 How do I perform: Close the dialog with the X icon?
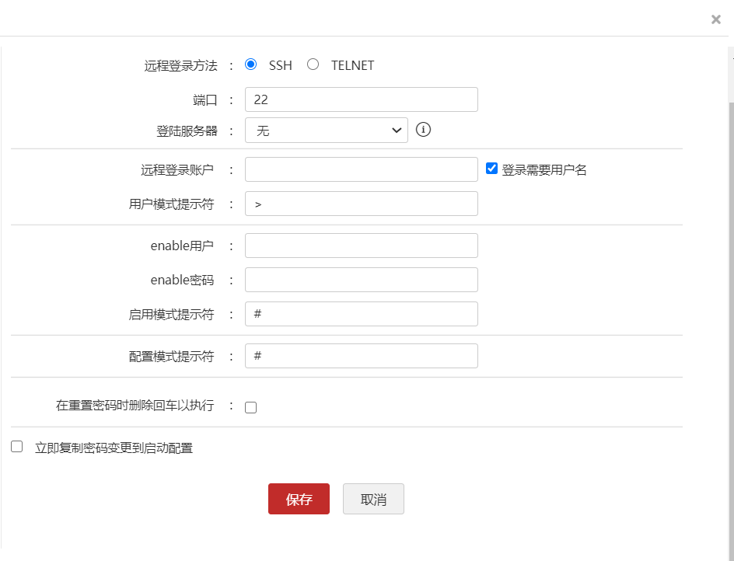point(715,19)
